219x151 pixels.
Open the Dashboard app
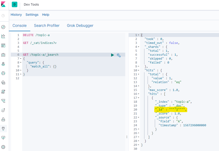point(4,45)
